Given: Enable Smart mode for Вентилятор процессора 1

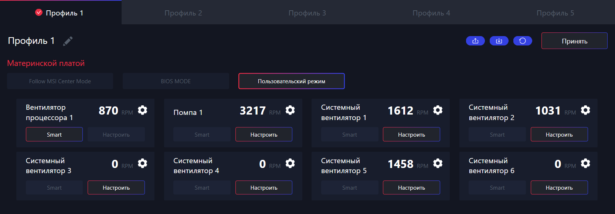Looking at the screenshot, I should (54, 134).
